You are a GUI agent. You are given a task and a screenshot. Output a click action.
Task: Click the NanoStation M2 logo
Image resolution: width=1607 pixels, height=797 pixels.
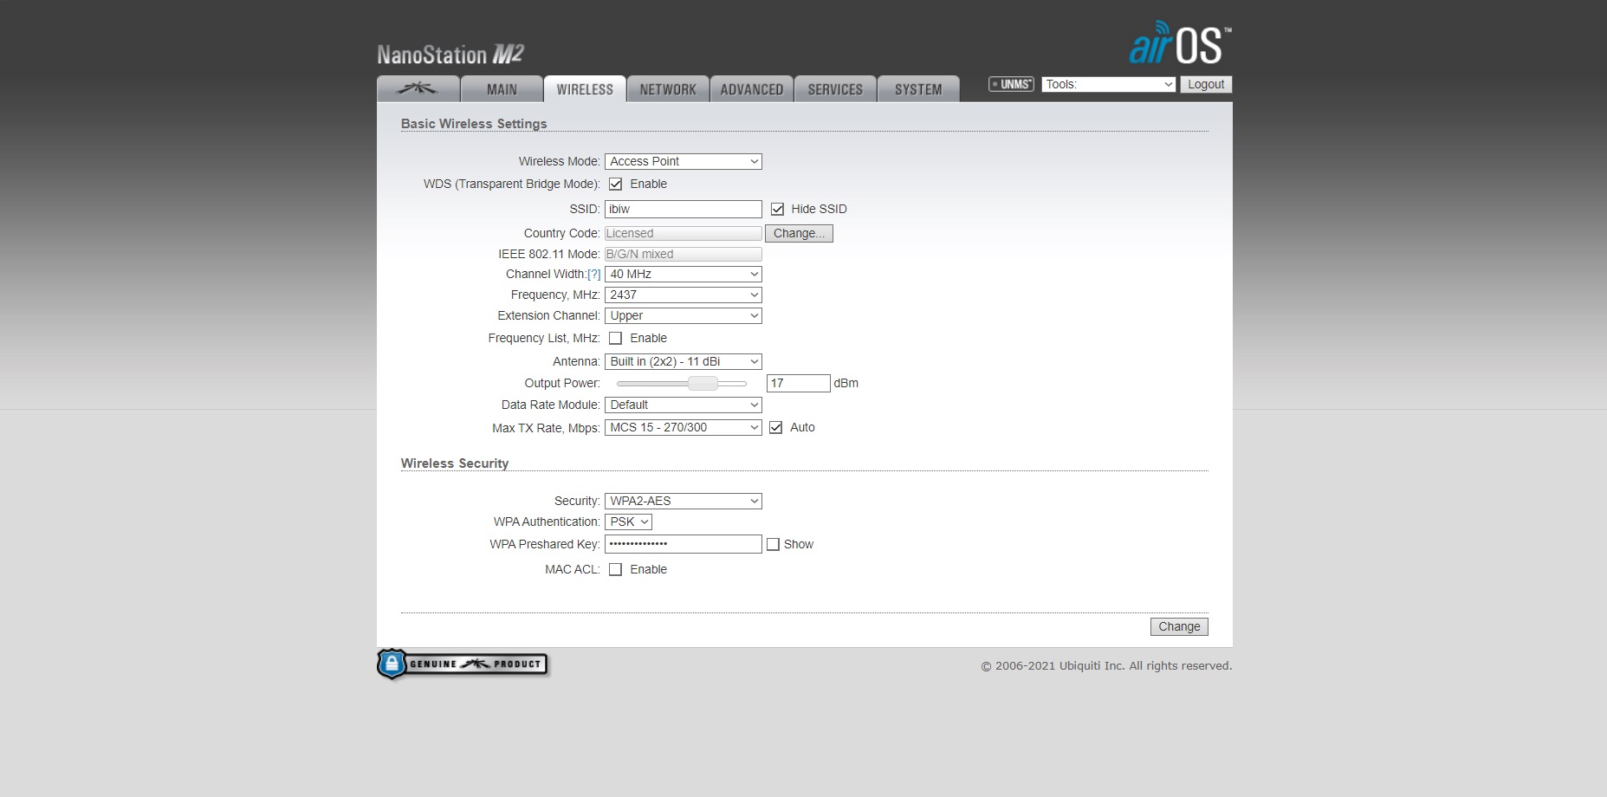(x=450, y=55)
